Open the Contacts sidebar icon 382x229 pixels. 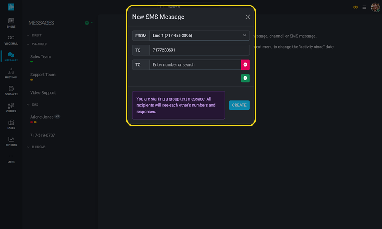tap(11, 91)
